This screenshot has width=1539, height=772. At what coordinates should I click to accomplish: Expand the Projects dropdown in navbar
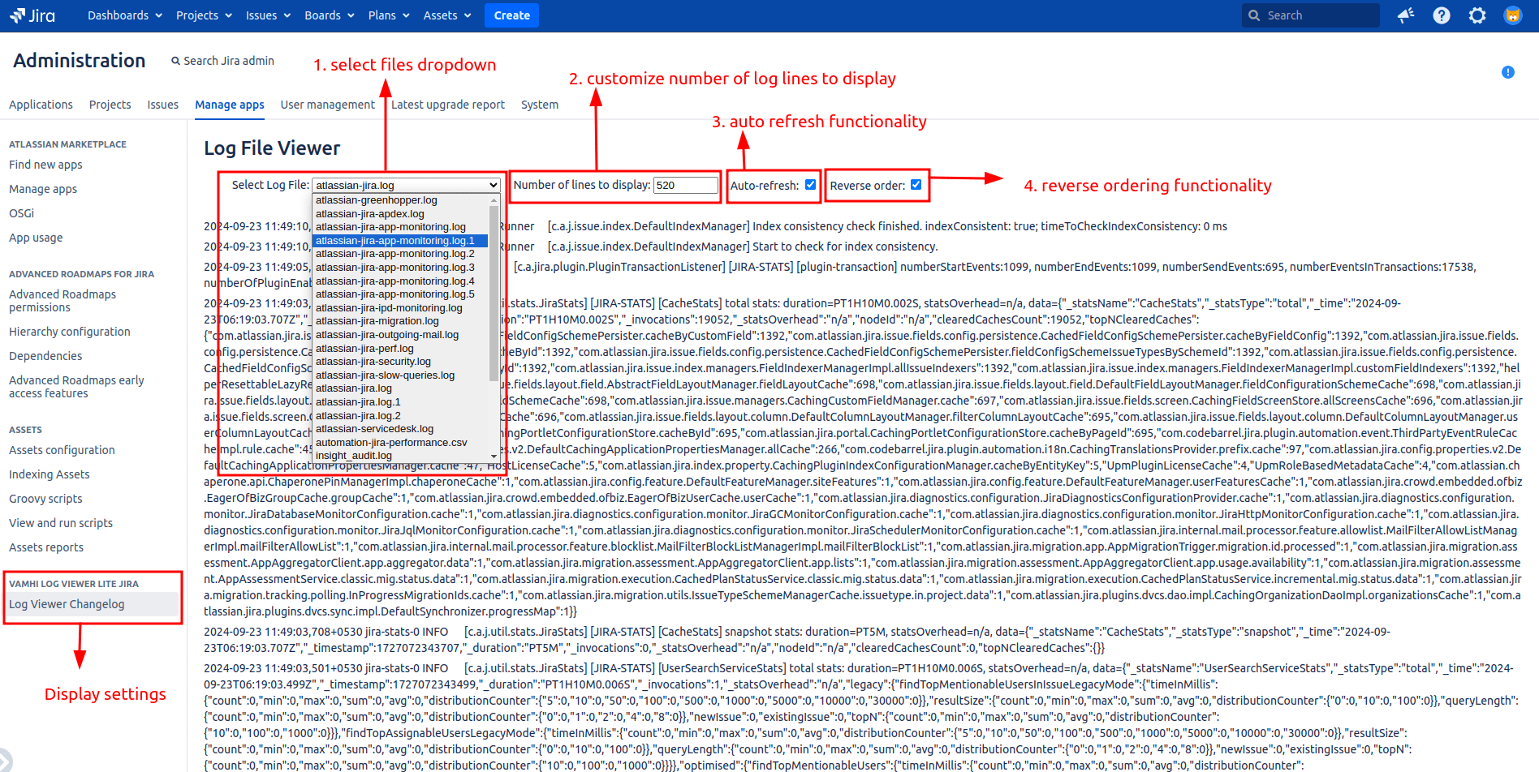click(x=204, y=15)
